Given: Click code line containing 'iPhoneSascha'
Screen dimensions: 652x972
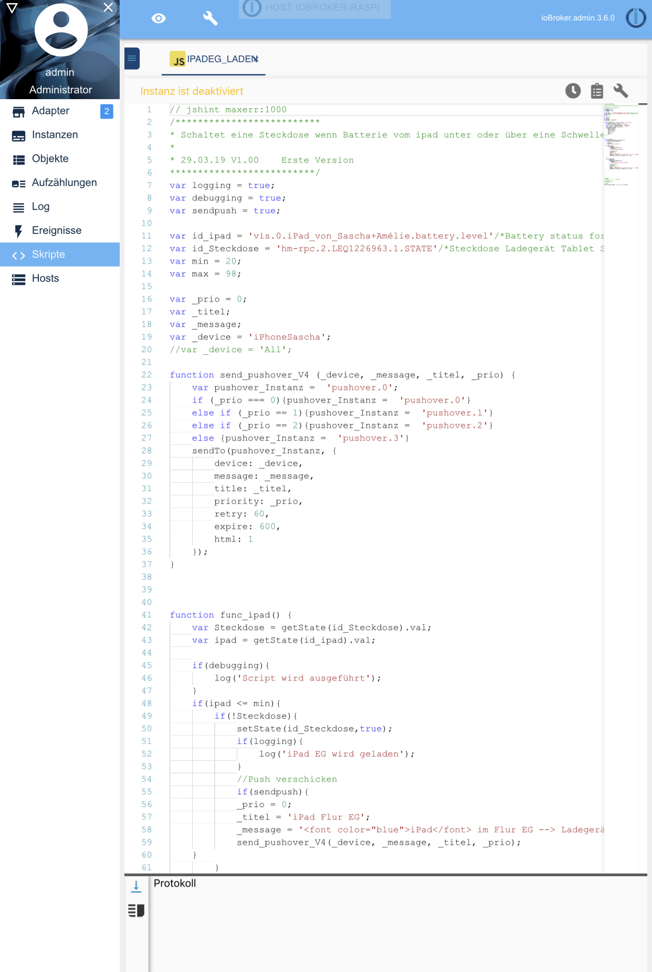Looking at the screenshot, I should click(250, 337).
